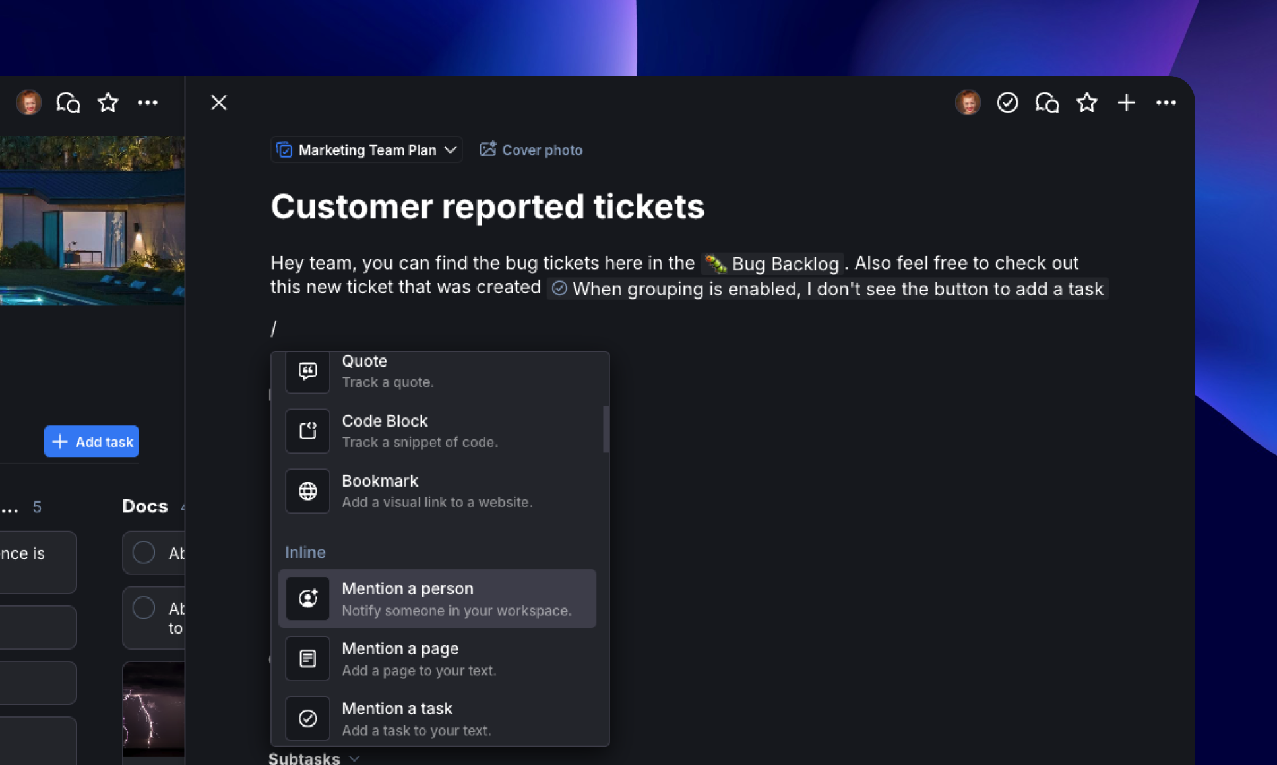
Task: Select the Mention a person icon
Action: pos(308,597)
